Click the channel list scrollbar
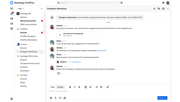Viewport: 180px width, 102px height. pyautogui.click(x=44, y=23)
